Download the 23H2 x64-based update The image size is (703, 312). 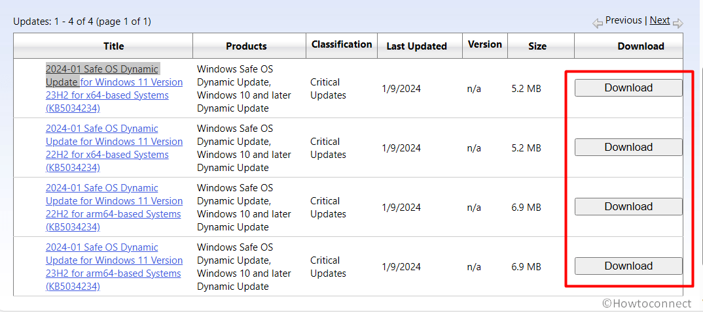pos(628,87)
